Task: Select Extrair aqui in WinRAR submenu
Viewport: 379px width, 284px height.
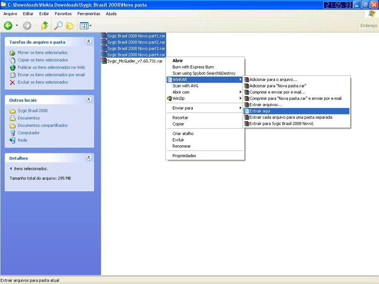Action: click(297, 111)
